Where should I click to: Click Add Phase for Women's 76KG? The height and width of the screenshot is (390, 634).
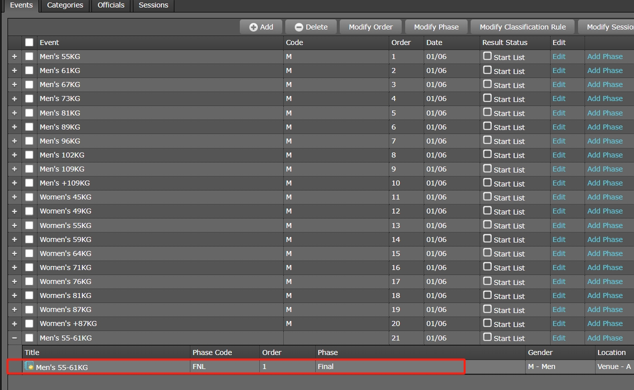click(605, 281)
